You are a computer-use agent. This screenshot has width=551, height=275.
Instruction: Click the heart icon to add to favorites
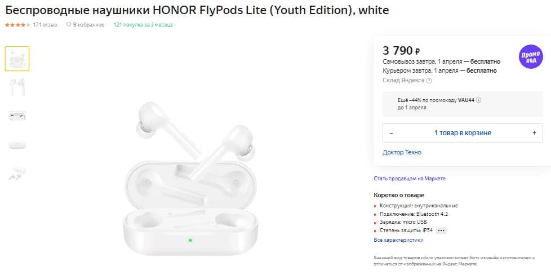click(x=69, y=25)
